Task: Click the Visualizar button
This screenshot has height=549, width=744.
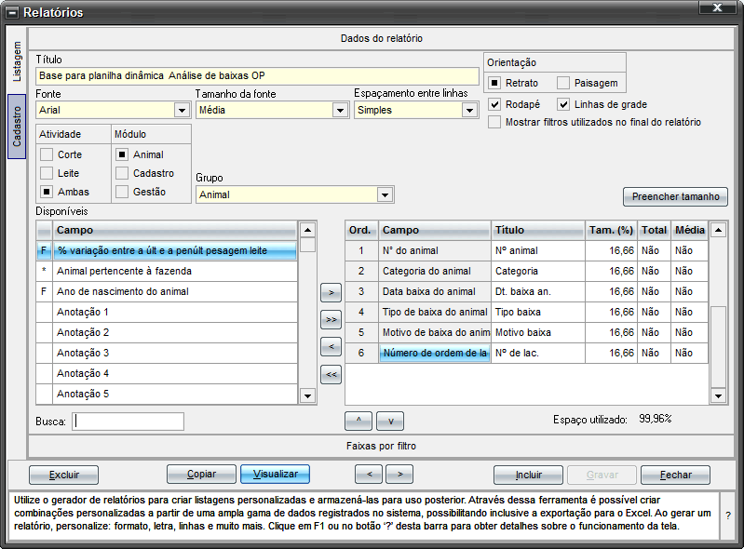Action: coord(276,474)
